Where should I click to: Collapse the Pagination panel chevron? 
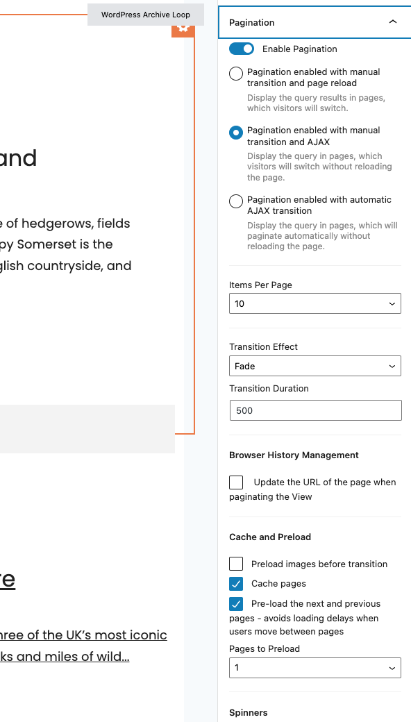tap(392, 22)
